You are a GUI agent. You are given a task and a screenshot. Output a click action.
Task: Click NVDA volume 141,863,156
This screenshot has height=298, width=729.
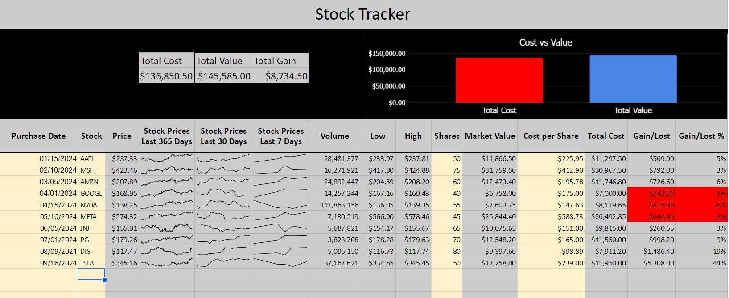point(334,205)
